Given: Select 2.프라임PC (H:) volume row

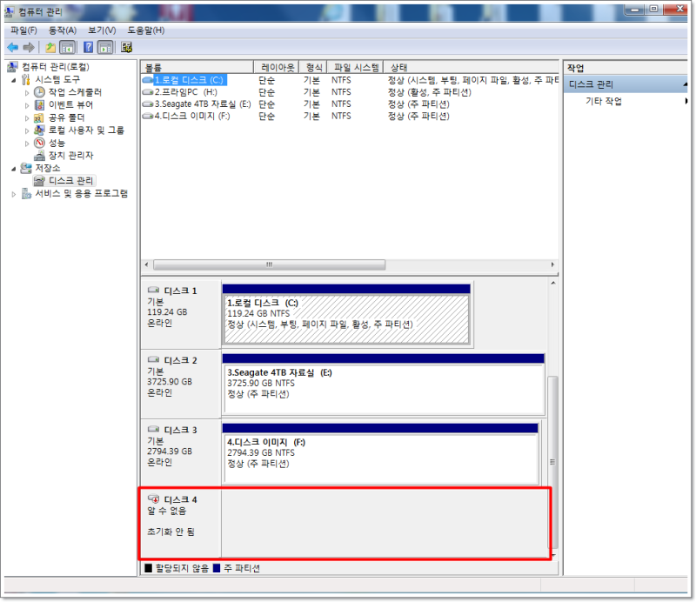Looking at the screenshot, I should click(x=350, y=92).
